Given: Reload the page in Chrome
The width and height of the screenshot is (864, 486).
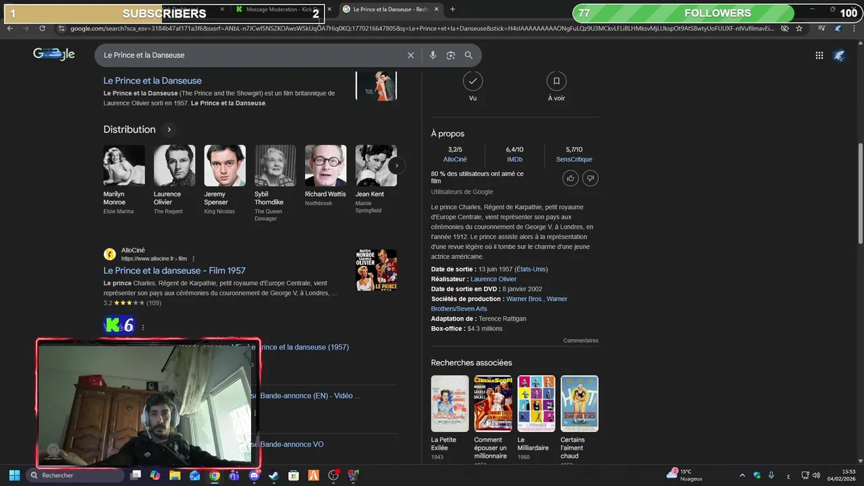Looking at the screenshot, I should 42,28.
